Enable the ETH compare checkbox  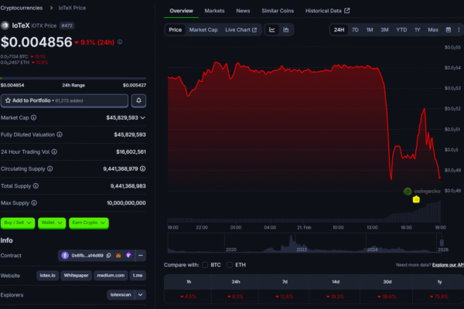[x=230, y=265]
